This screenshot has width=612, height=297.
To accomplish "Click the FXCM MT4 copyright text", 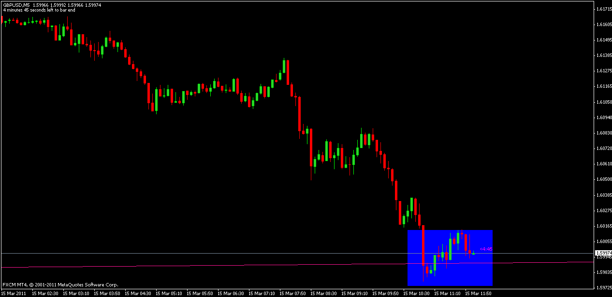I will pos(60,285).
